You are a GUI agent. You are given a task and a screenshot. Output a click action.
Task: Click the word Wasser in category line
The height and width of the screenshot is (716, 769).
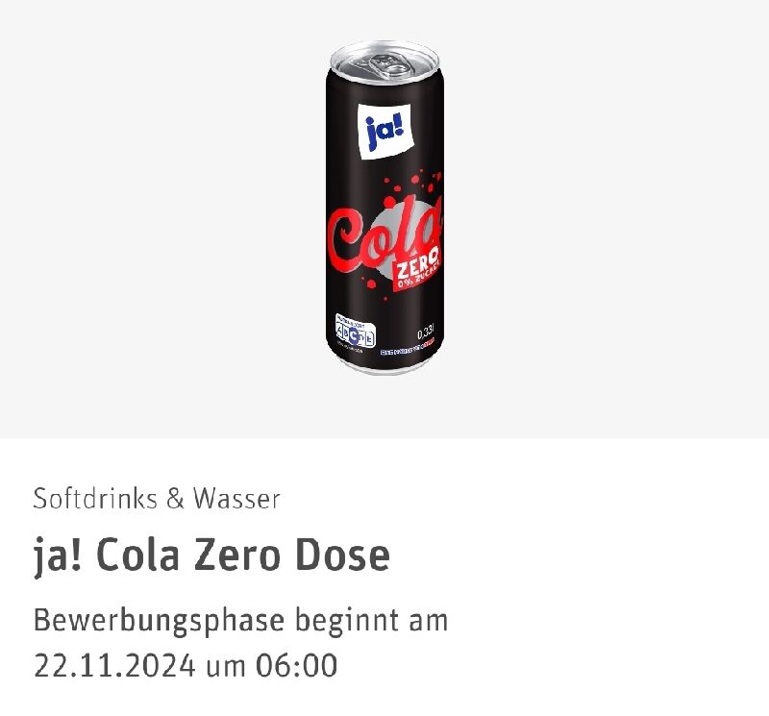[x=236, y=498]
